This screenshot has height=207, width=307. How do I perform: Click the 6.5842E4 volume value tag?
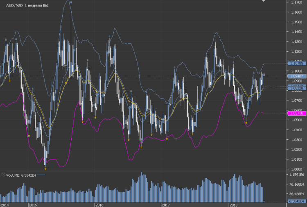297,201
